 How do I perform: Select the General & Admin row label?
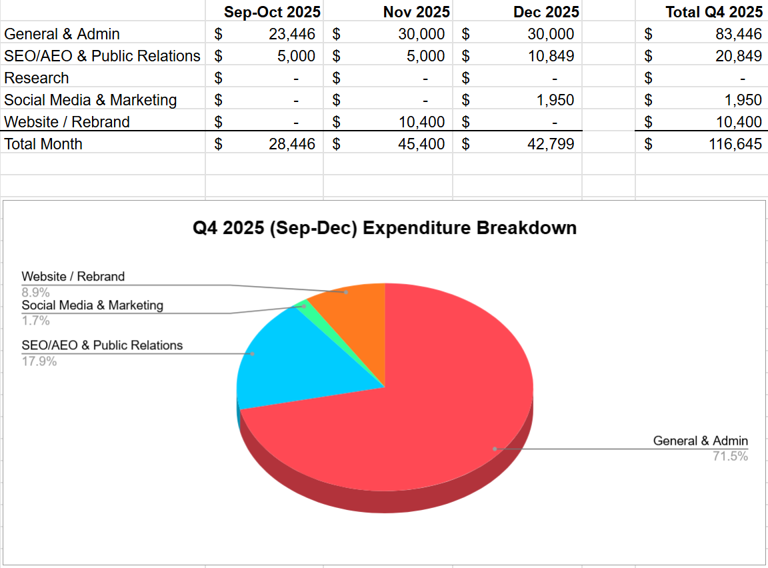click(x=62, y=34)
